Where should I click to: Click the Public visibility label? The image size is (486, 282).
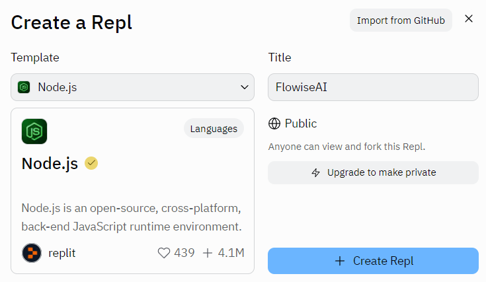pos(301,123)
